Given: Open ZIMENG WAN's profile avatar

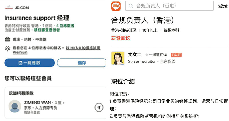Looking at the screenshot, I should 15,106.
